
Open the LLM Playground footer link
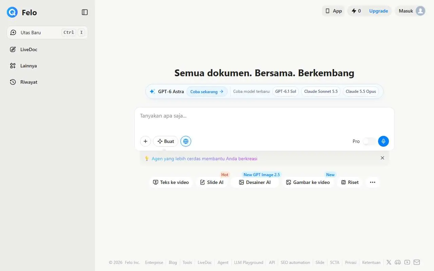(x=249, y=263)
